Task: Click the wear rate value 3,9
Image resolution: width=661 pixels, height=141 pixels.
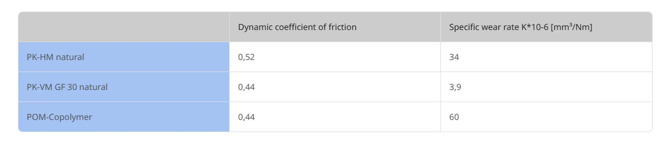Action: pos(455,87)
